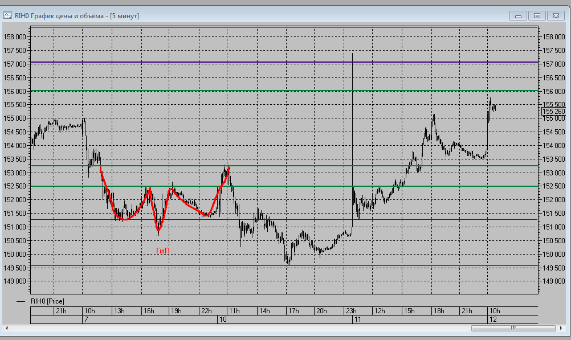Click the 13h time axis label
The image size is (571, 340).
pos(119,311)
